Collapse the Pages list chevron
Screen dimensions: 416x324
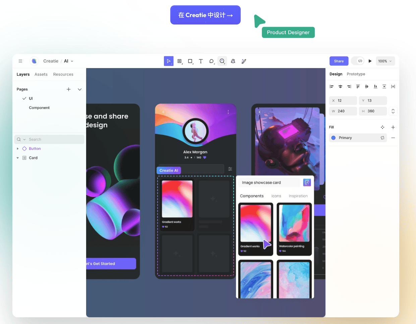80,89
